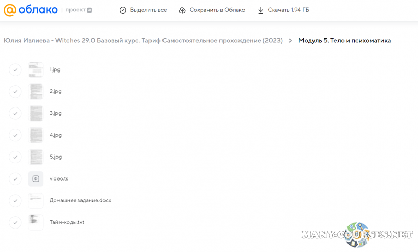Screen dimensions: 418x252
Task: Click the download arrow icon
Action: pos(261,10)
